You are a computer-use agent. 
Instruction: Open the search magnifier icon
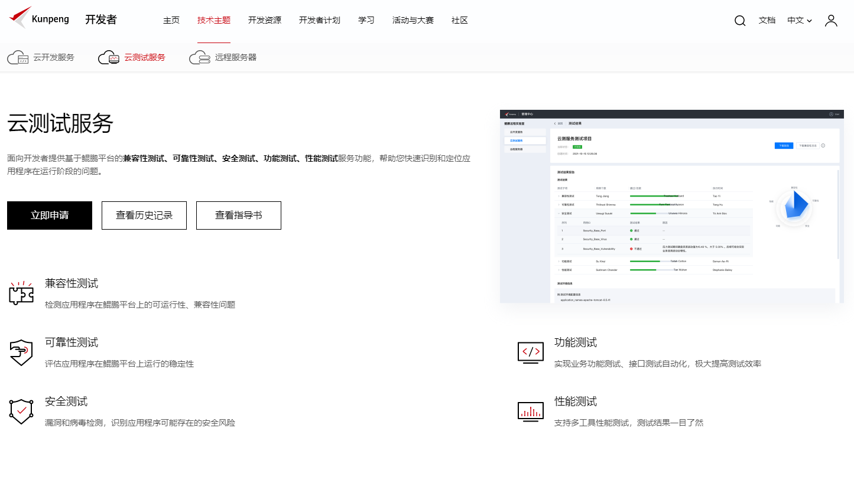point(740,21)
